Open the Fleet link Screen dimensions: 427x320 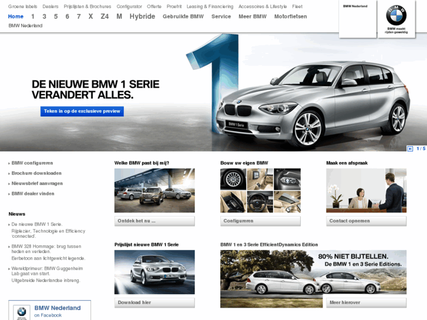[297, 6]
